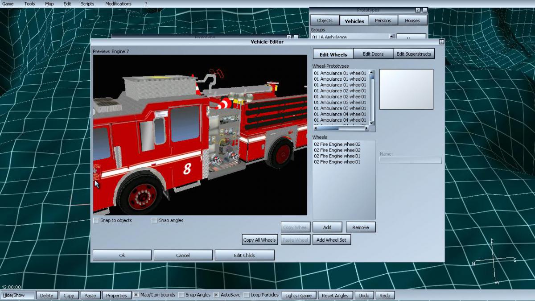Select the Vehicles tab
This screenshot has height=301, width=535.
[x=354, y=21]
